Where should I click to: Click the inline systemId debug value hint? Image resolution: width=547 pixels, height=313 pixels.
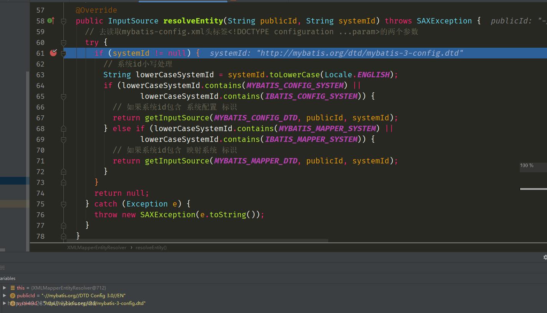[336, 53]
